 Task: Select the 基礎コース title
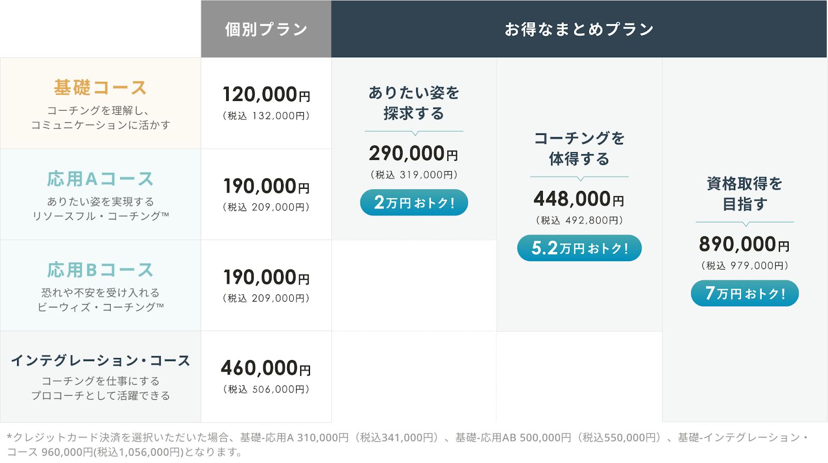[x=100, y=87]
